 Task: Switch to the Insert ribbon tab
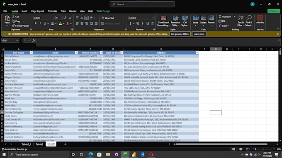point(24,11)
